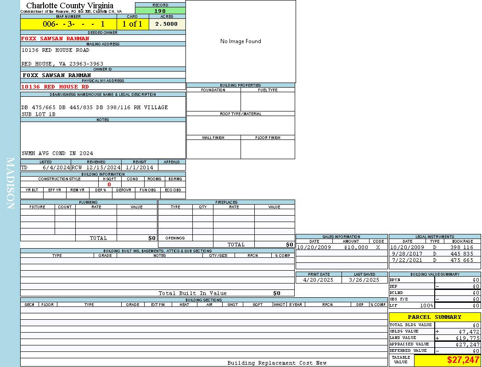This screenshot has height=367, width=482.
Task: Click the green record number 198 field
Action: point(160,11)
